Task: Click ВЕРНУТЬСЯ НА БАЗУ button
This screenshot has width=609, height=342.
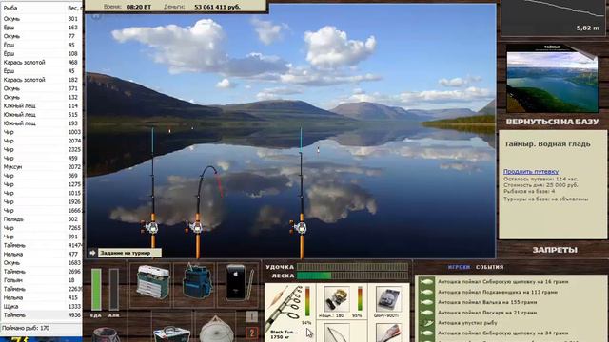Action: point(552,122)
